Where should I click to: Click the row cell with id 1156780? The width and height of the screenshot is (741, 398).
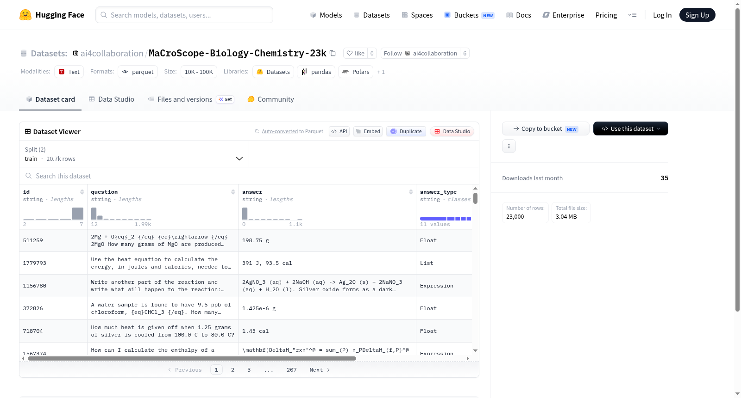(x=53, y=286)
